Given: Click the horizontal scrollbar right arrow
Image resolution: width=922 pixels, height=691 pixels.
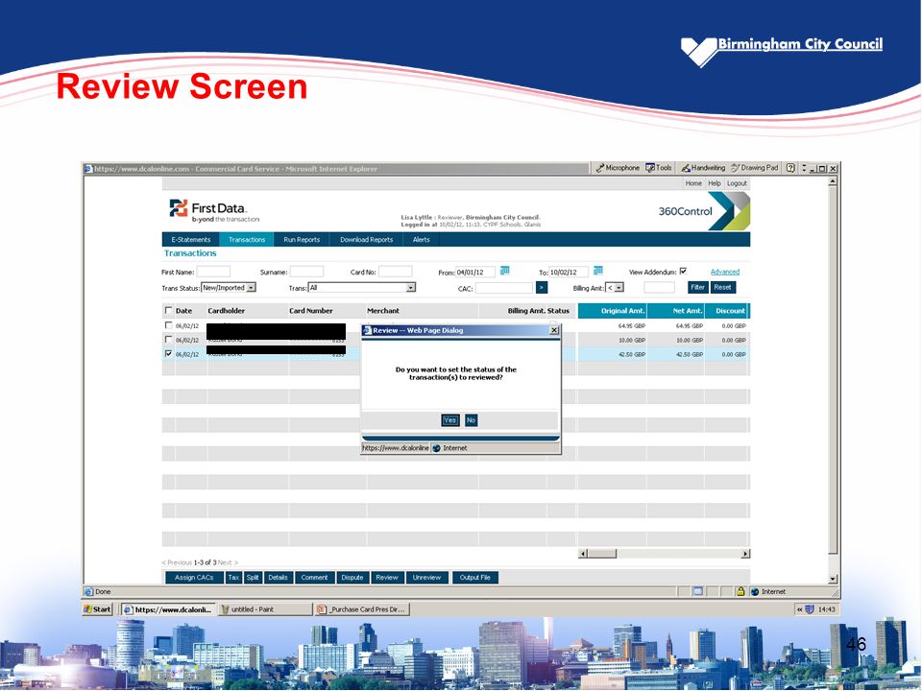Looking at the screenshot, I should 745,554.
